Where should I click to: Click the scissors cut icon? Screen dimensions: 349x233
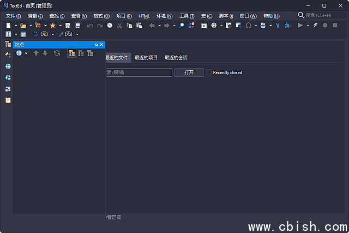119,26
